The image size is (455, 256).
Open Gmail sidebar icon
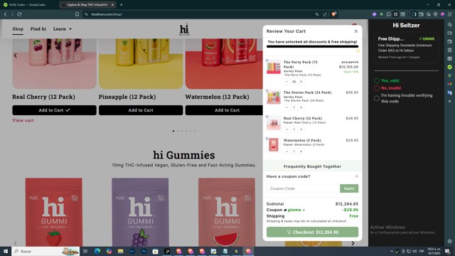(450, 84)
